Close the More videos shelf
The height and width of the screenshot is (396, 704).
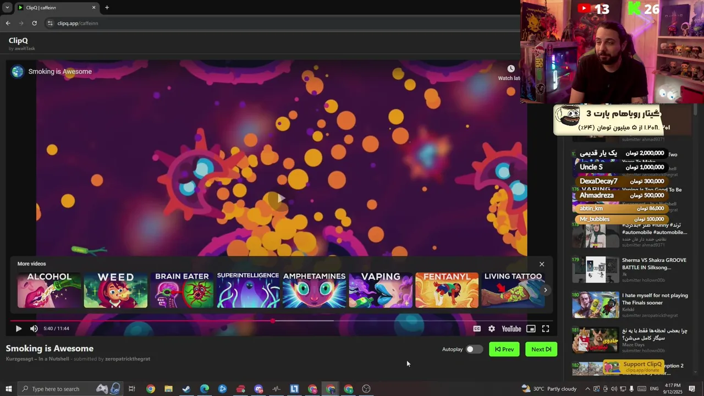(x=542, y=264)
